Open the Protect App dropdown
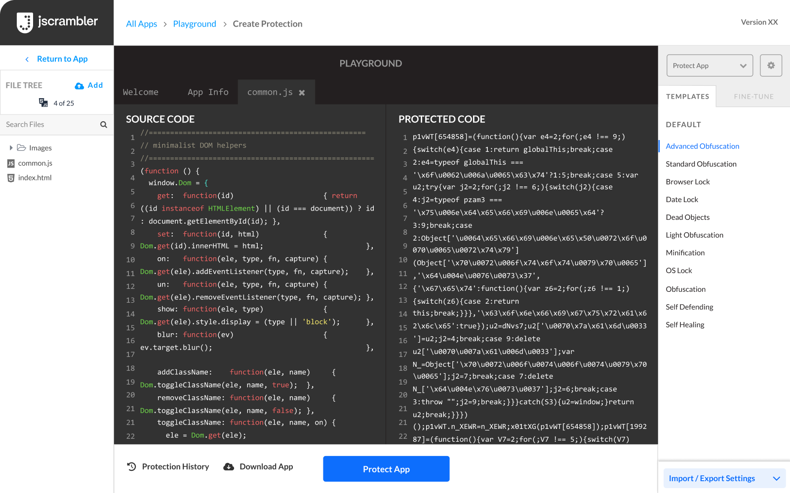This screenshot has width=790, height=493. click(x=710, y=66)
